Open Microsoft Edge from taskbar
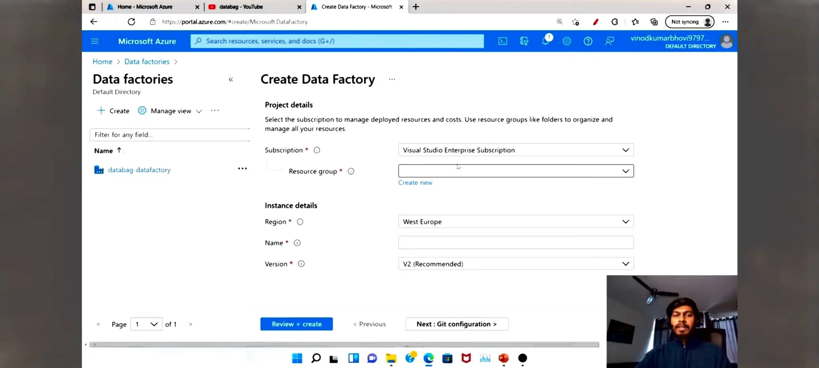 coord(429,358)
